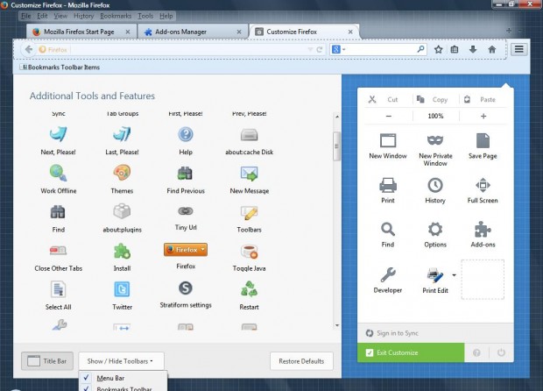Select the Tiny Url chain icon

pos(186,210)
